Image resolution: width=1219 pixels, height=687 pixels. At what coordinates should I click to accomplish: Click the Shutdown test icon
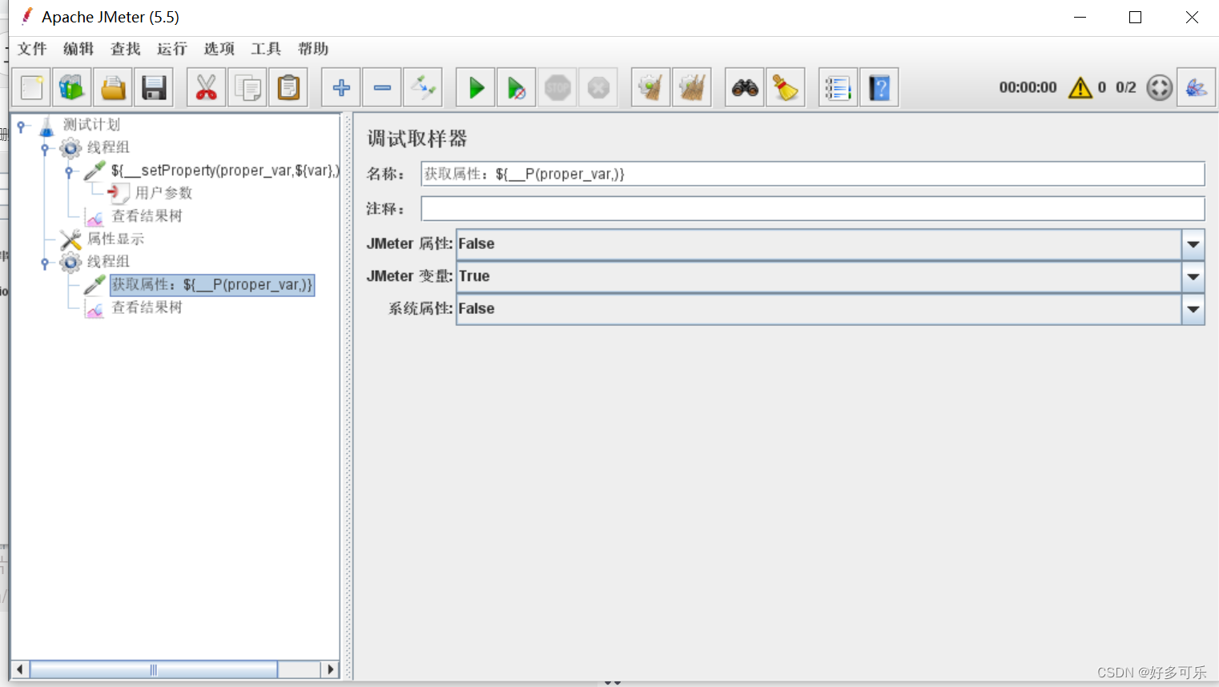[598, 87]
